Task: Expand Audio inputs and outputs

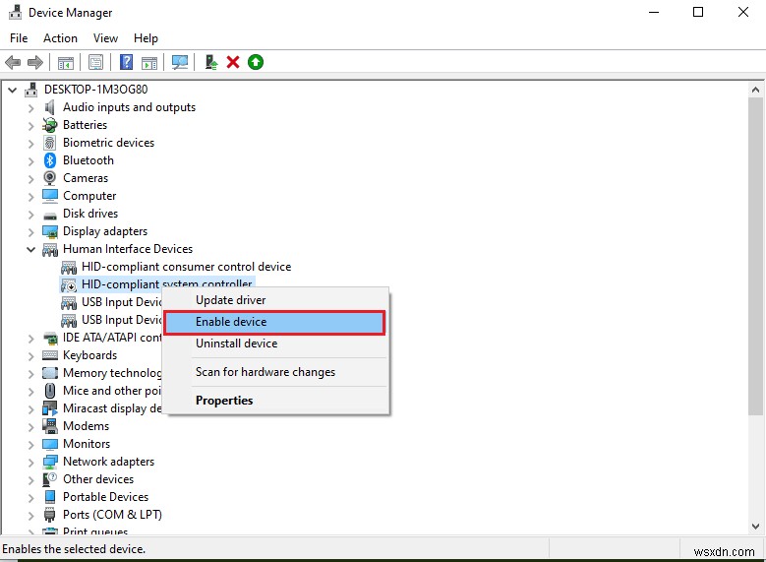Action: (x=30, y=107)
